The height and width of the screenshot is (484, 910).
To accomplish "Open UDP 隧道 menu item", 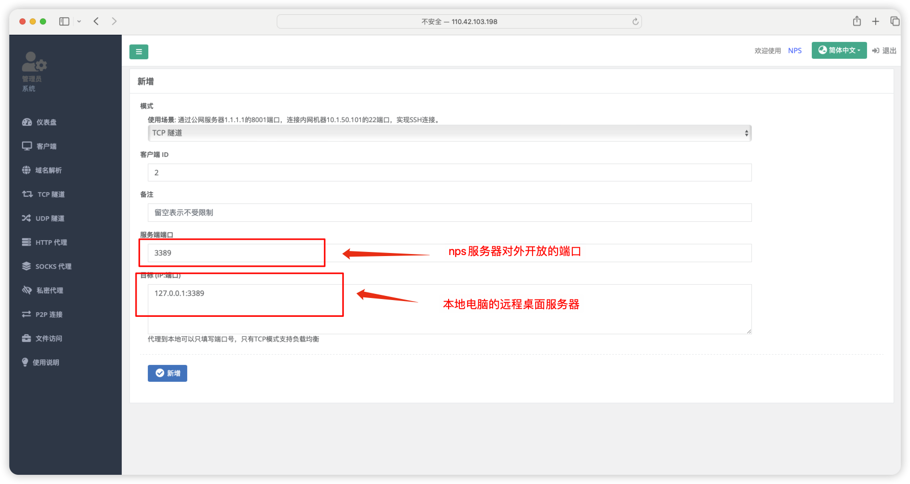I will (x=50, y=218).
